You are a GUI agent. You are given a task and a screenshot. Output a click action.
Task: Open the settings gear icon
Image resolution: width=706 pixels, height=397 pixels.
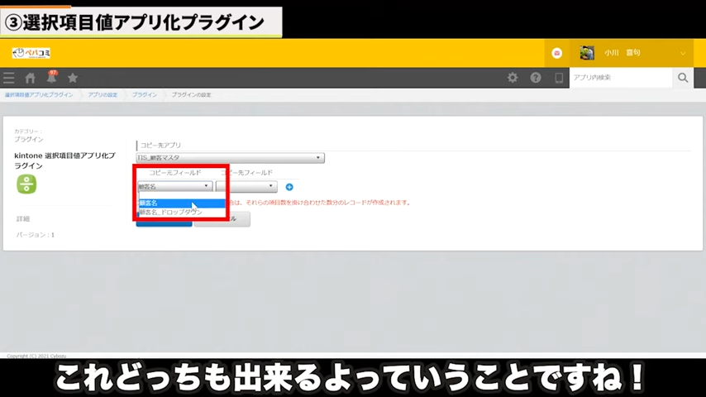[x=513, y=78]
